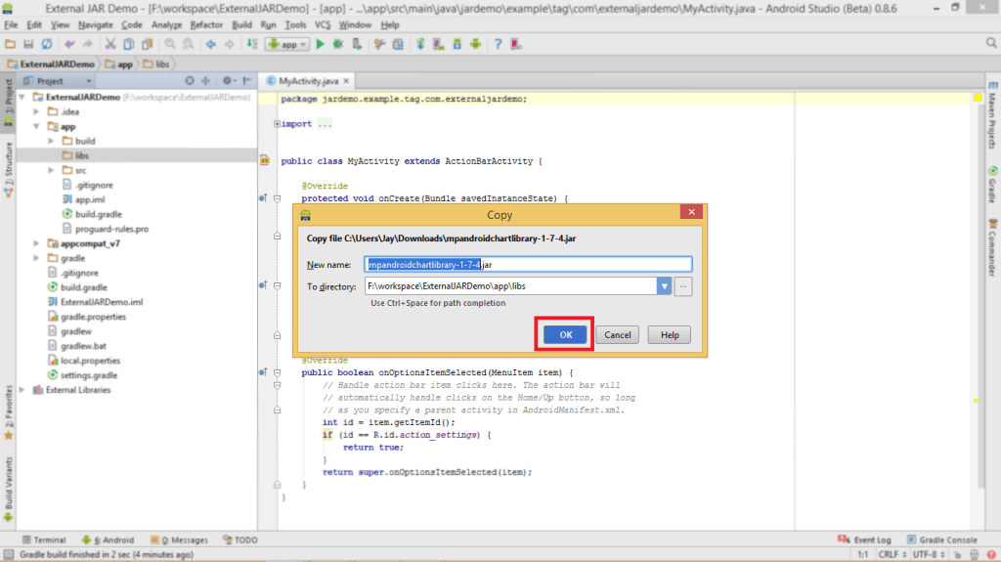This screenshot has height=562, width=1001.
Task: Click the Android Device Monitor icon
Action: tap(476, 44)
